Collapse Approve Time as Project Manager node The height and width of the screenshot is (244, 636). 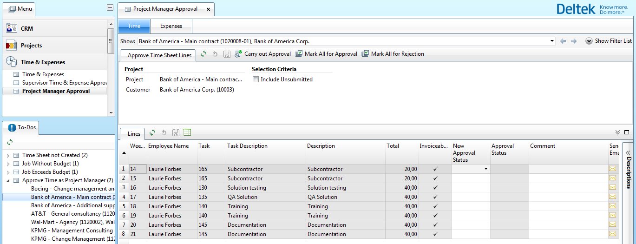pyautogui.click(x=8, y=180)
